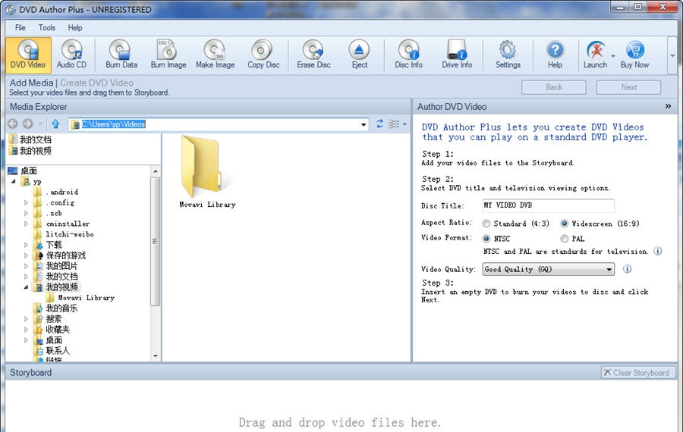Click the Next button
This screenshot has width=683, height=432.
(x=628, y=87)
